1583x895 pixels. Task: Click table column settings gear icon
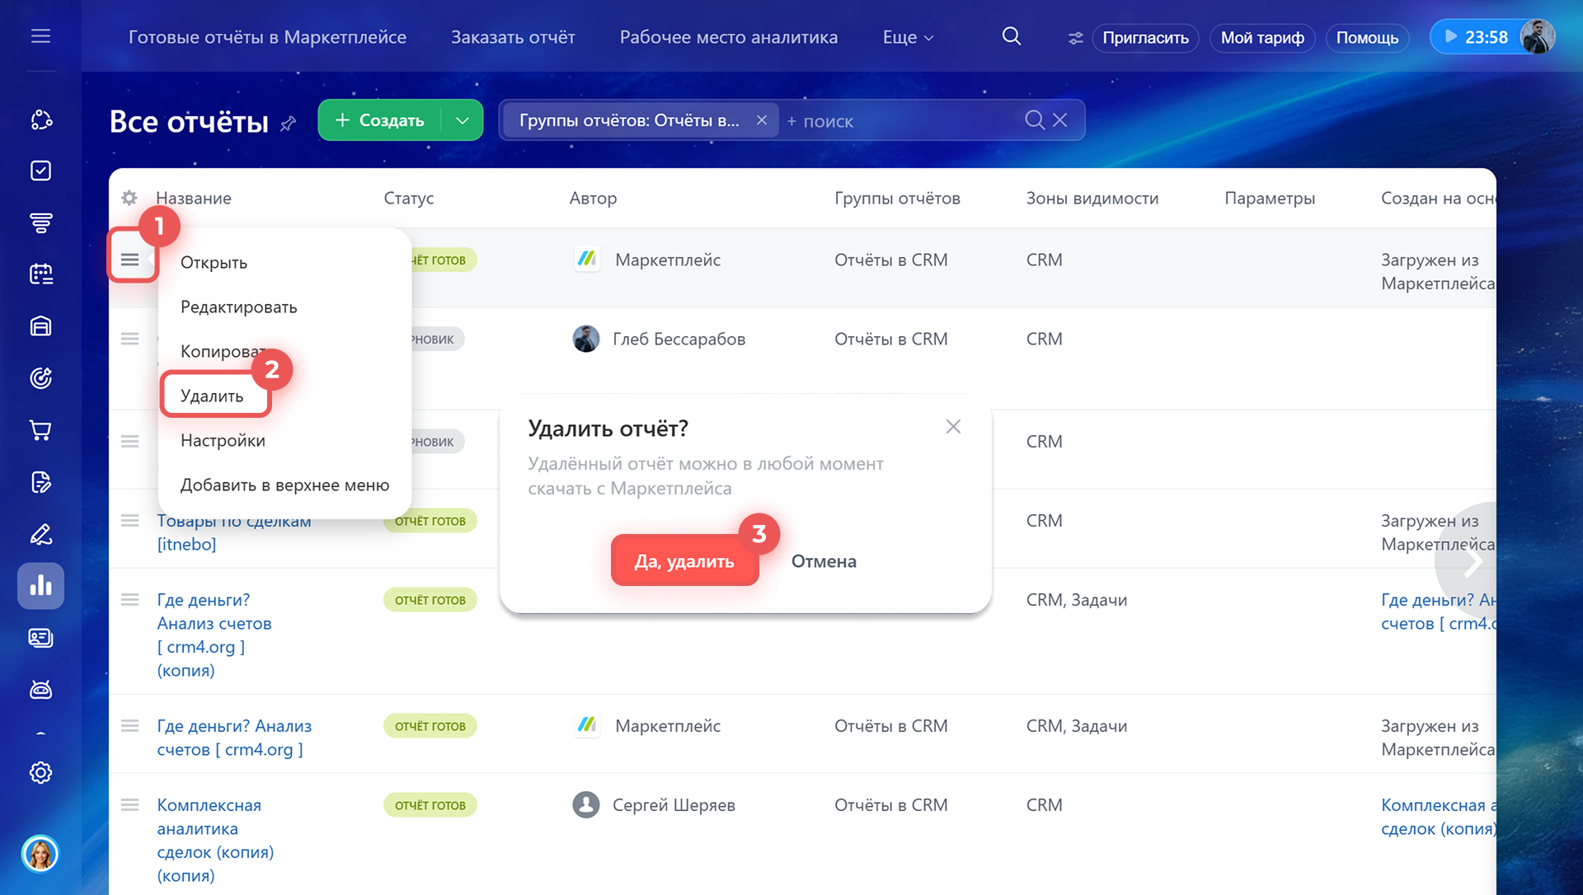coord(129,198)
